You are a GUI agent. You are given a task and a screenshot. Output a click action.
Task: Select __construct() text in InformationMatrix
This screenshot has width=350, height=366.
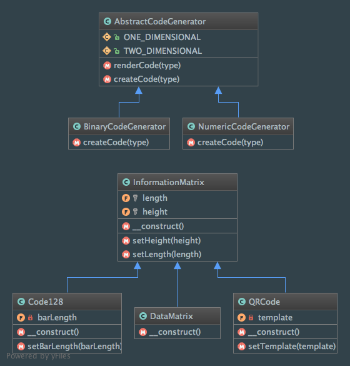tap(158, 226)
